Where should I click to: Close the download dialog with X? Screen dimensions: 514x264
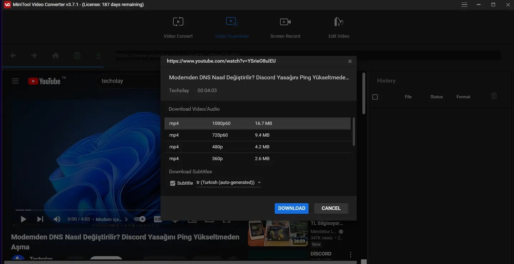(x=350, y=61)
